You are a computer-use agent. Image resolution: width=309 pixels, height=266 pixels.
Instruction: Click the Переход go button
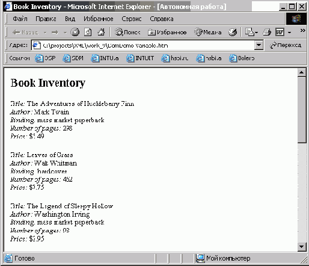point(286,45)
